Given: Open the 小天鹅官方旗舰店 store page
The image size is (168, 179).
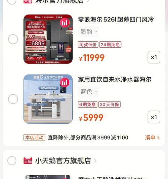Looking at the screenshot, I should pyautogui.click(x=63, y=161).
